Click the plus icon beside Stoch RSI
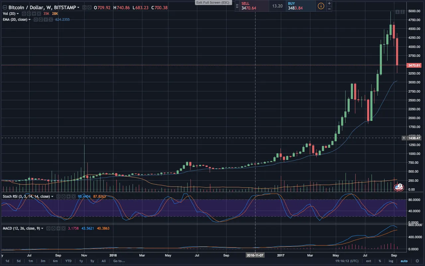The width and height of the screenshot is (425, 266). (x=68, y=197)
